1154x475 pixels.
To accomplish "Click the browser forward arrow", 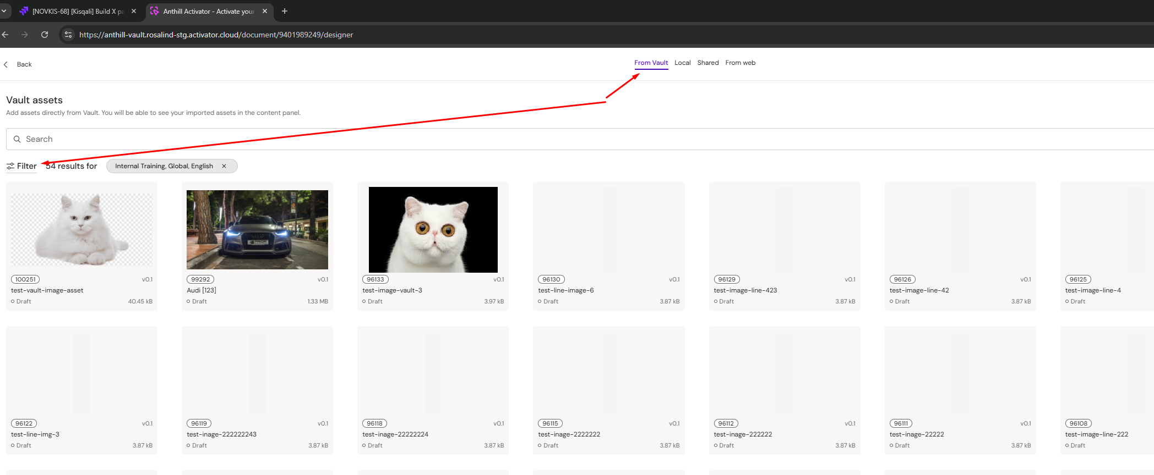I will (x=25, y=35).
